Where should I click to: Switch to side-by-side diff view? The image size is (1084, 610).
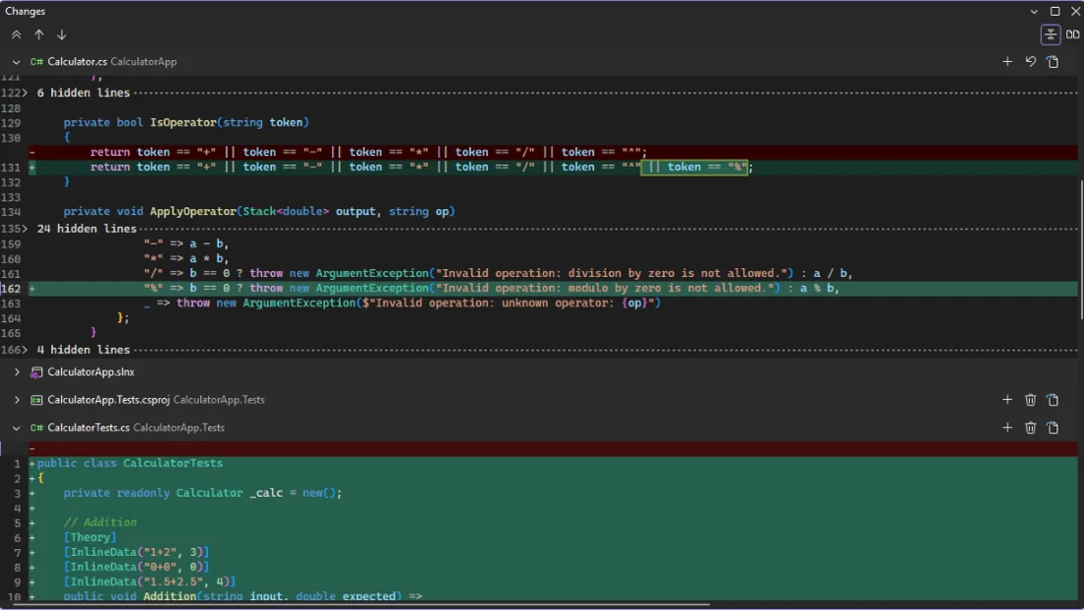pyautogui.click(x=1072, y=34)
